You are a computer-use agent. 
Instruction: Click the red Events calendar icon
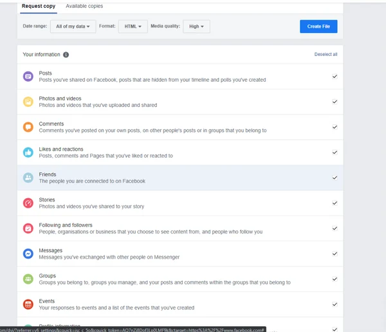click(28, 304)
